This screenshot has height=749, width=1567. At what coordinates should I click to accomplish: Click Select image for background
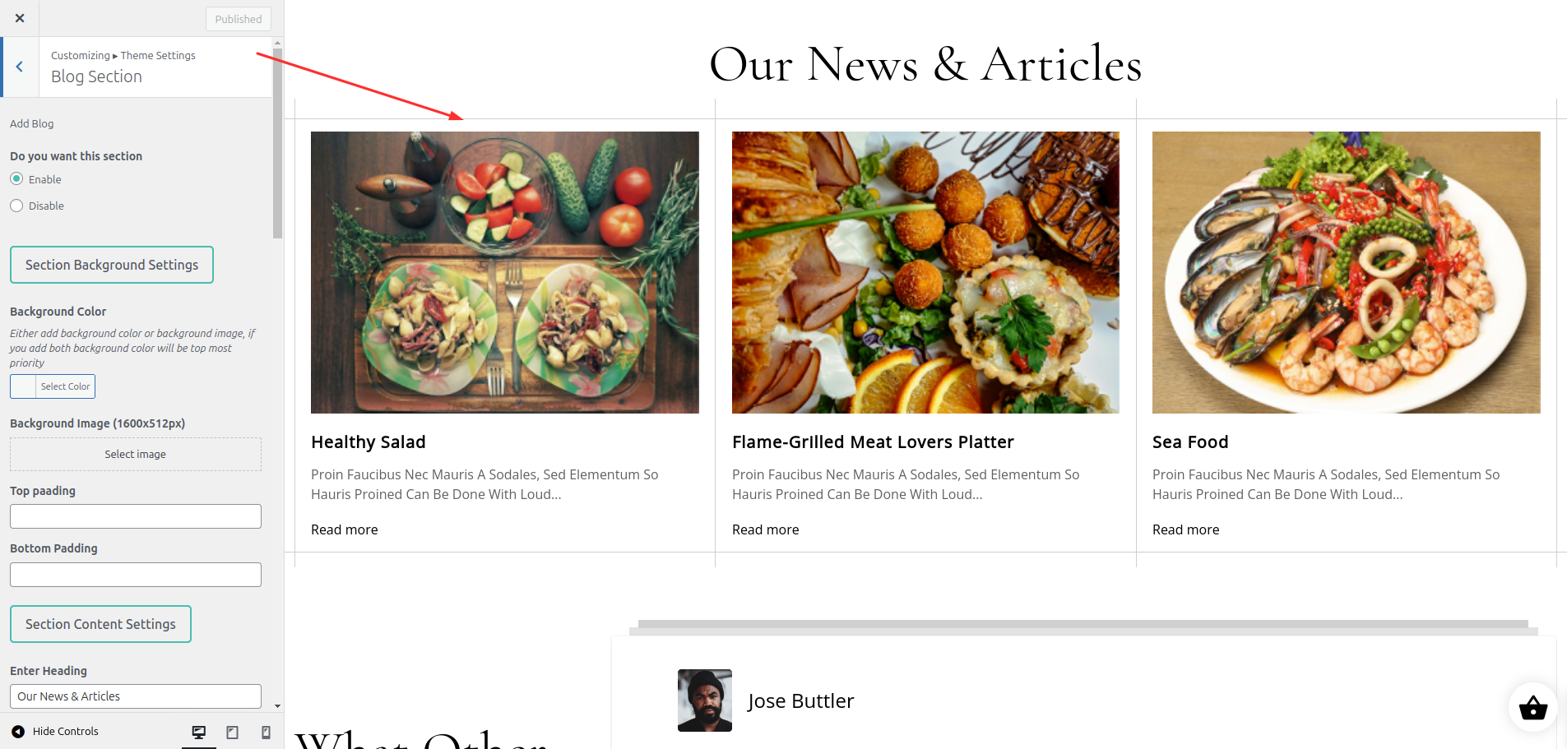point(136,454)
